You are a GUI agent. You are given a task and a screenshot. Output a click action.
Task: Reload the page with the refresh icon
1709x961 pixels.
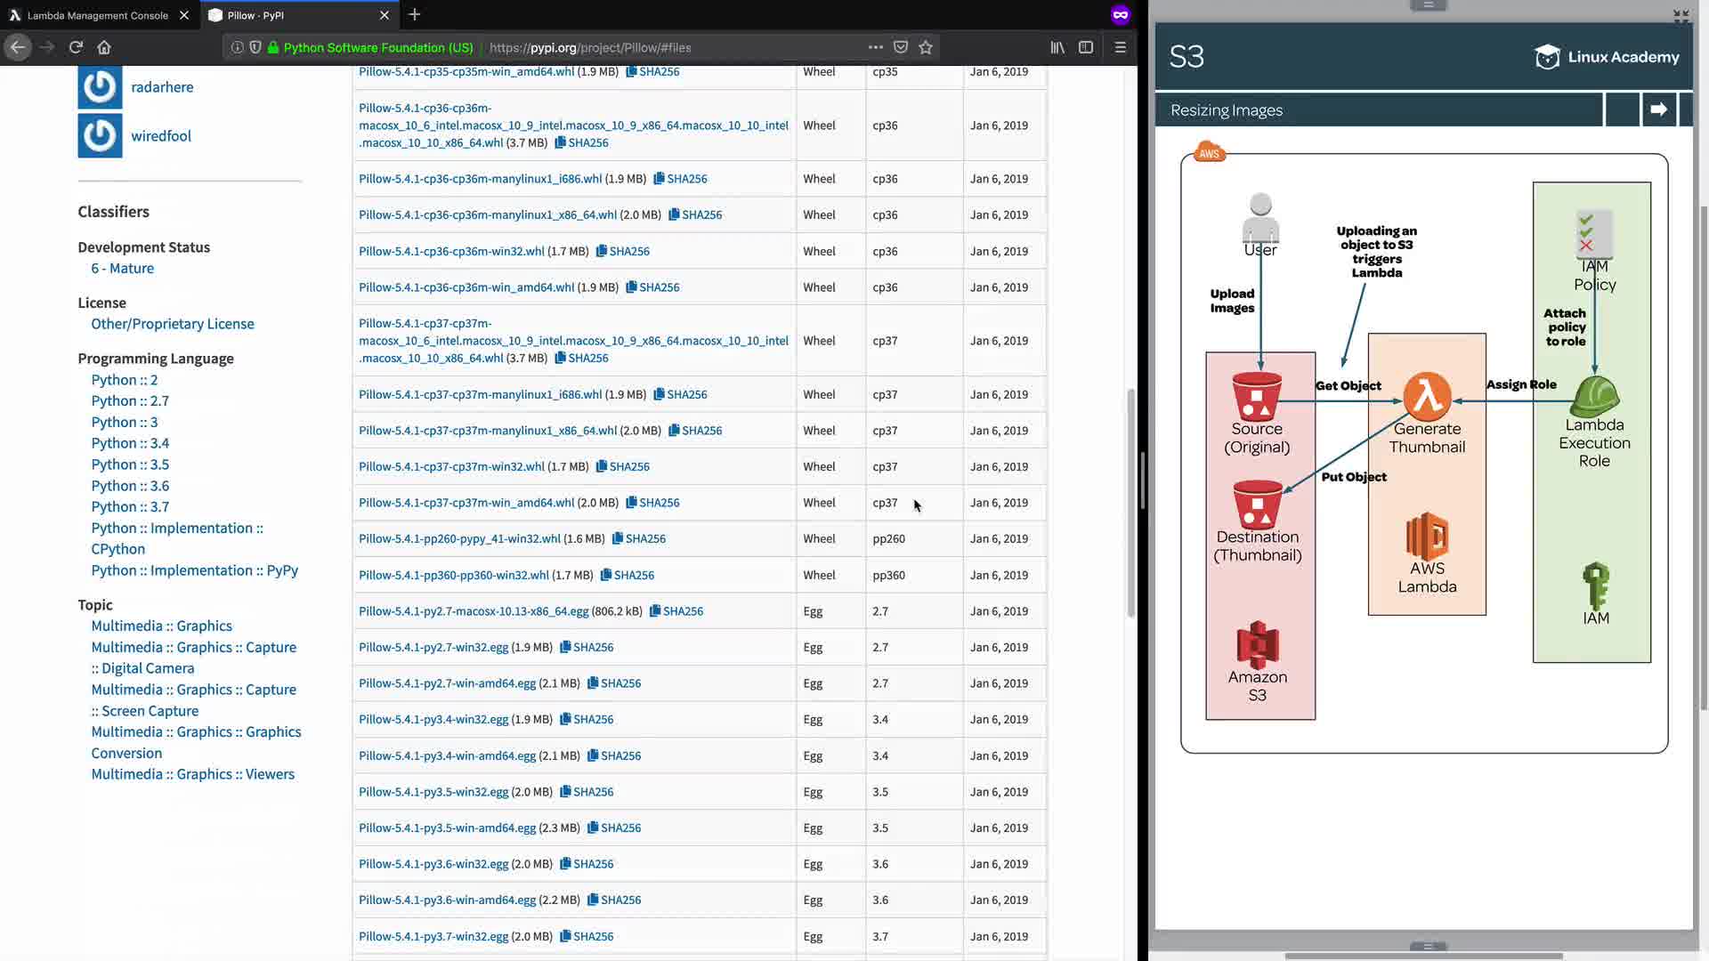76,47
